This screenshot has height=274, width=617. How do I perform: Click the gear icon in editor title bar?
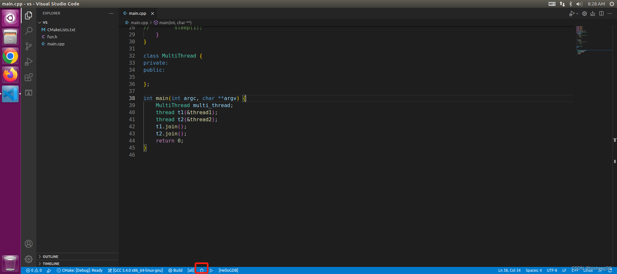[x=585, y=14]
